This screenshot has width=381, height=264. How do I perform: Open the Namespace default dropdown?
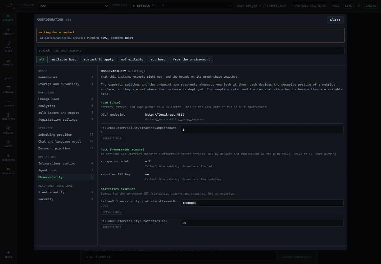pos(182,6)
